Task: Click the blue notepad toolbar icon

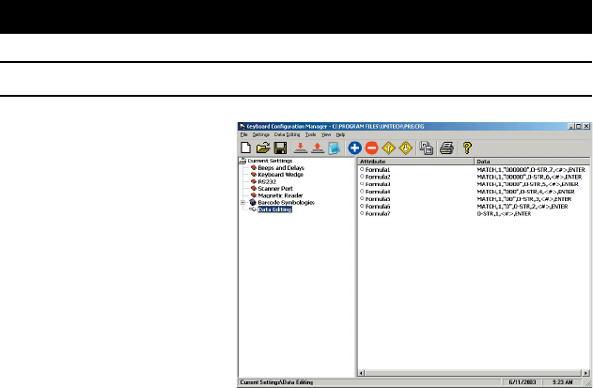Action: click(x=334, y=147)
